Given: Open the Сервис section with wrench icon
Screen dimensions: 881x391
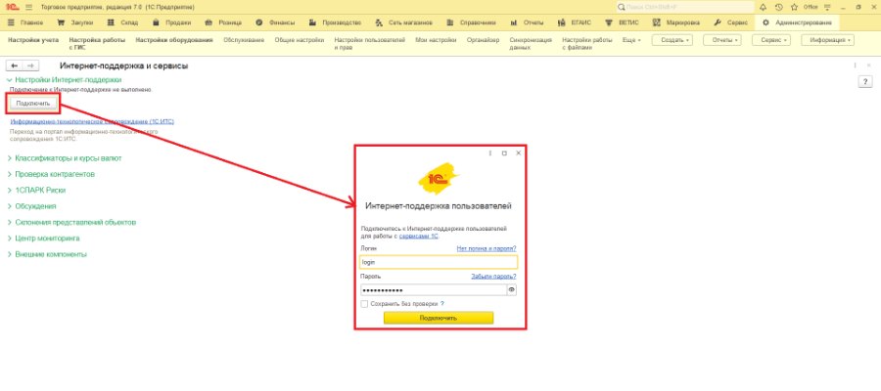Looking at the screenshot, I should tap(730, 23).
